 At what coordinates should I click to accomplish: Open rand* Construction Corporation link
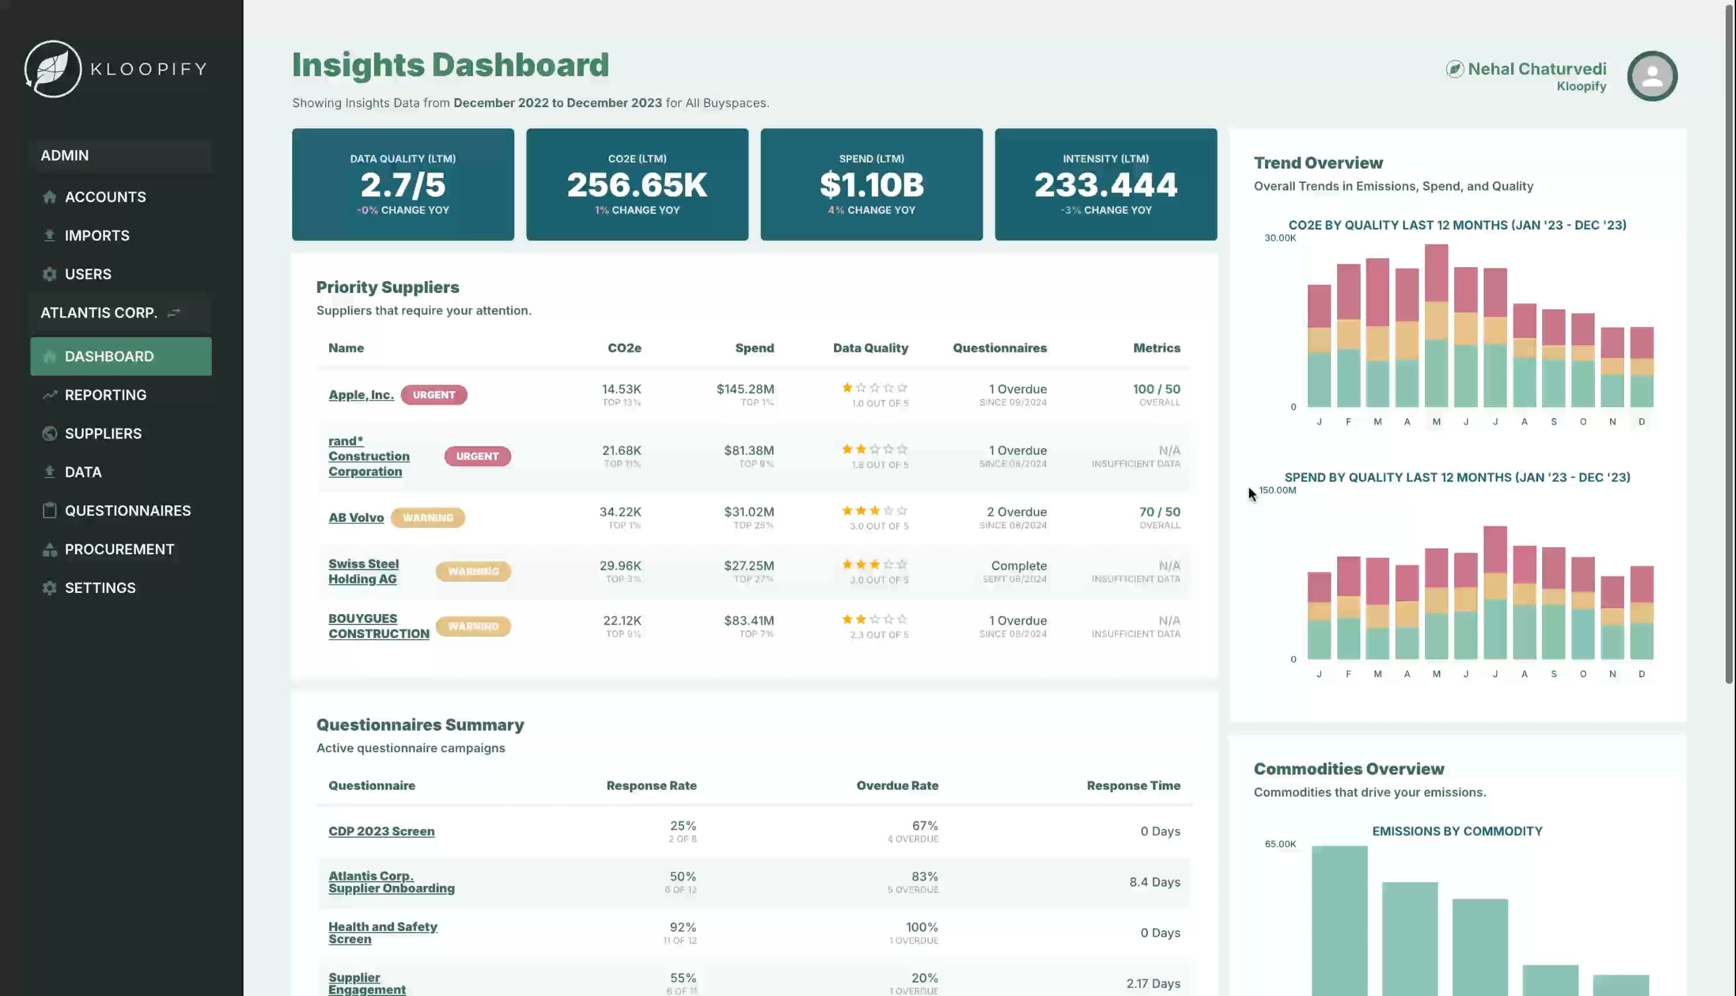coord(369,456)
